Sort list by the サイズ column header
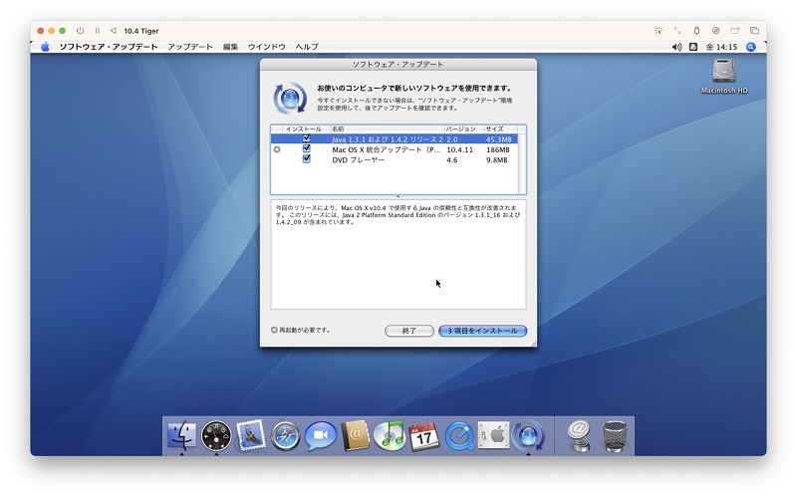797x496 pixels. coord(500,129)
